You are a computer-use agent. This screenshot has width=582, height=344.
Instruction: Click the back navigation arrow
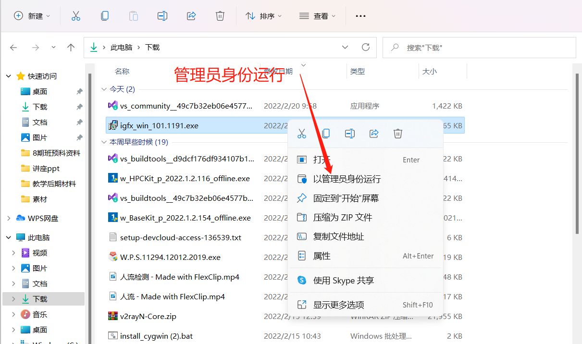coord(13,47)
